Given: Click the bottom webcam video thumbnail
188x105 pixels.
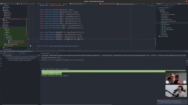Looking at the screenshot, I should (176, 91).
